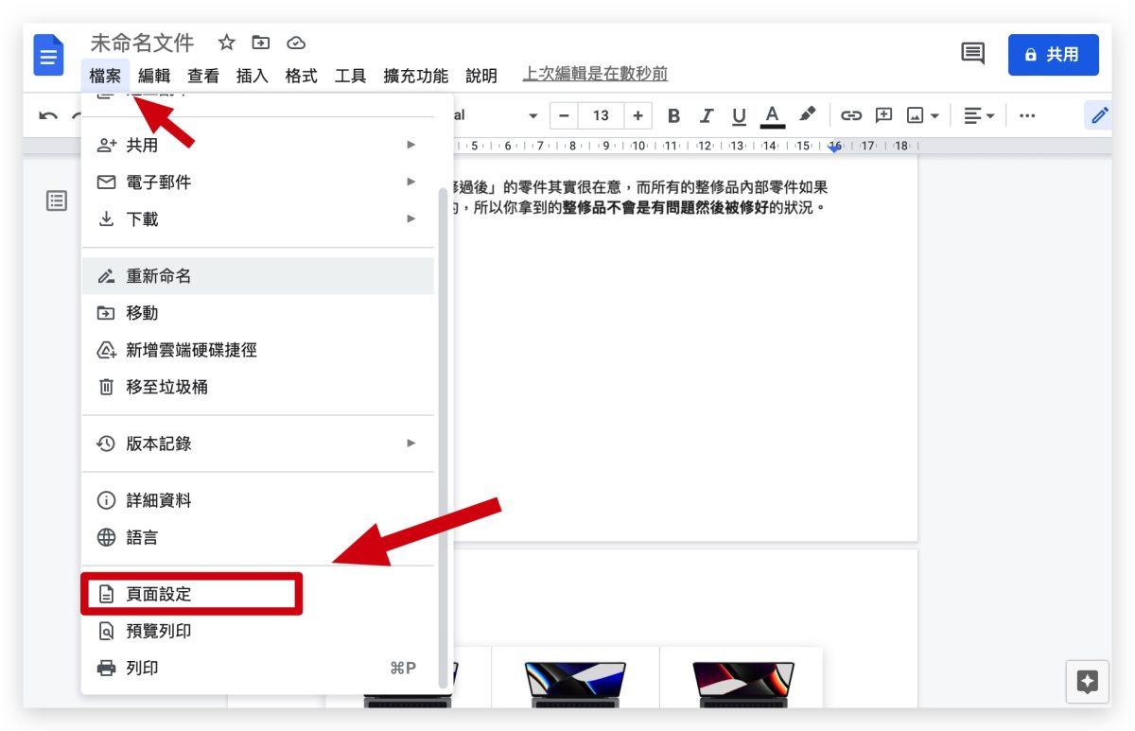
Task: Click the three-dot more toolbar options
Action: click(x=1026, y=115)
